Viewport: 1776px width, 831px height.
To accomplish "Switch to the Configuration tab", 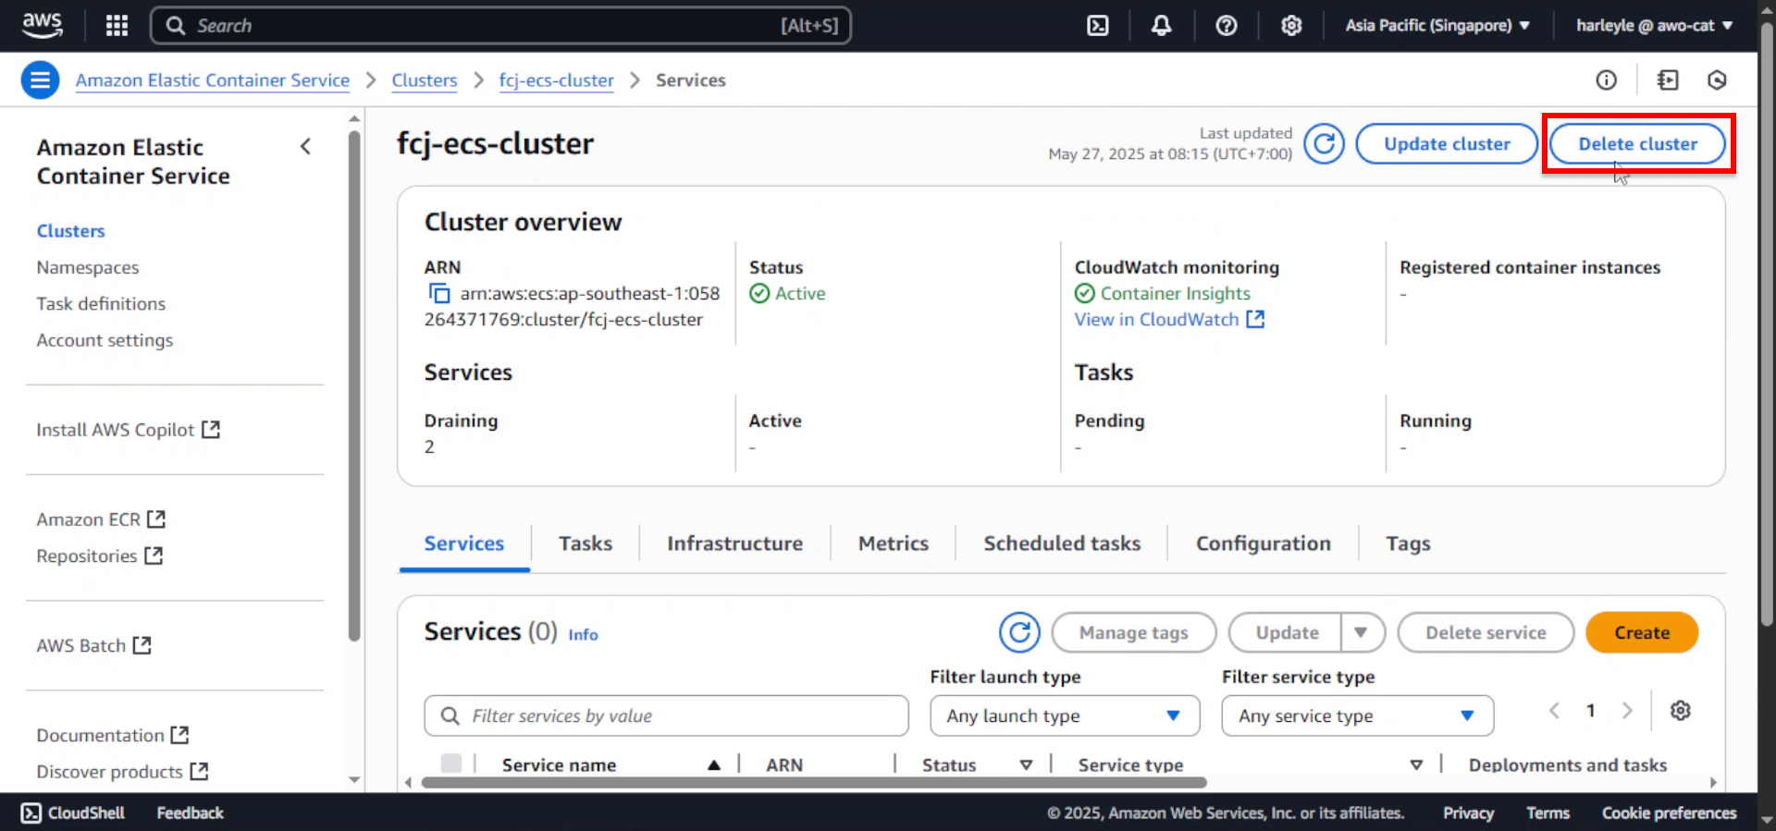I will coord(1264,544).
